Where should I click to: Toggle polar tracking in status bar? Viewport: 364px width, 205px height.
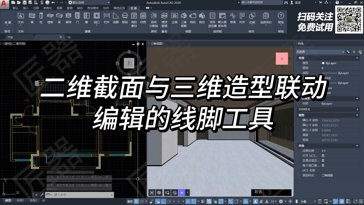click(169, 201)
